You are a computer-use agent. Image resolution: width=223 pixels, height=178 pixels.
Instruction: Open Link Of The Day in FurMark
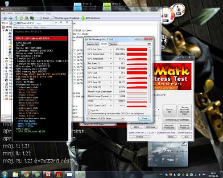(137, 133)
